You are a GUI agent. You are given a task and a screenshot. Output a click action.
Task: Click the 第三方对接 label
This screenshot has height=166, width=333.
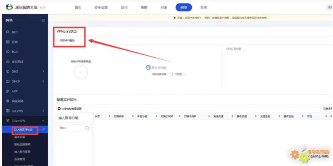coord(159,68)
